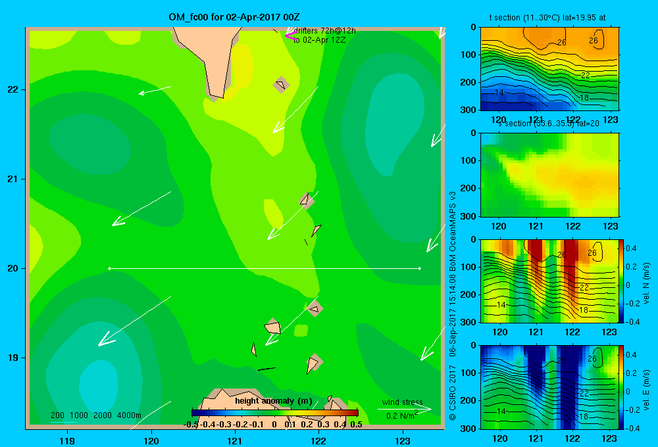This screenshot has height=447, width=658.
Task: Click the height anomaly color scale bar
Action: [x=275, y=413]
